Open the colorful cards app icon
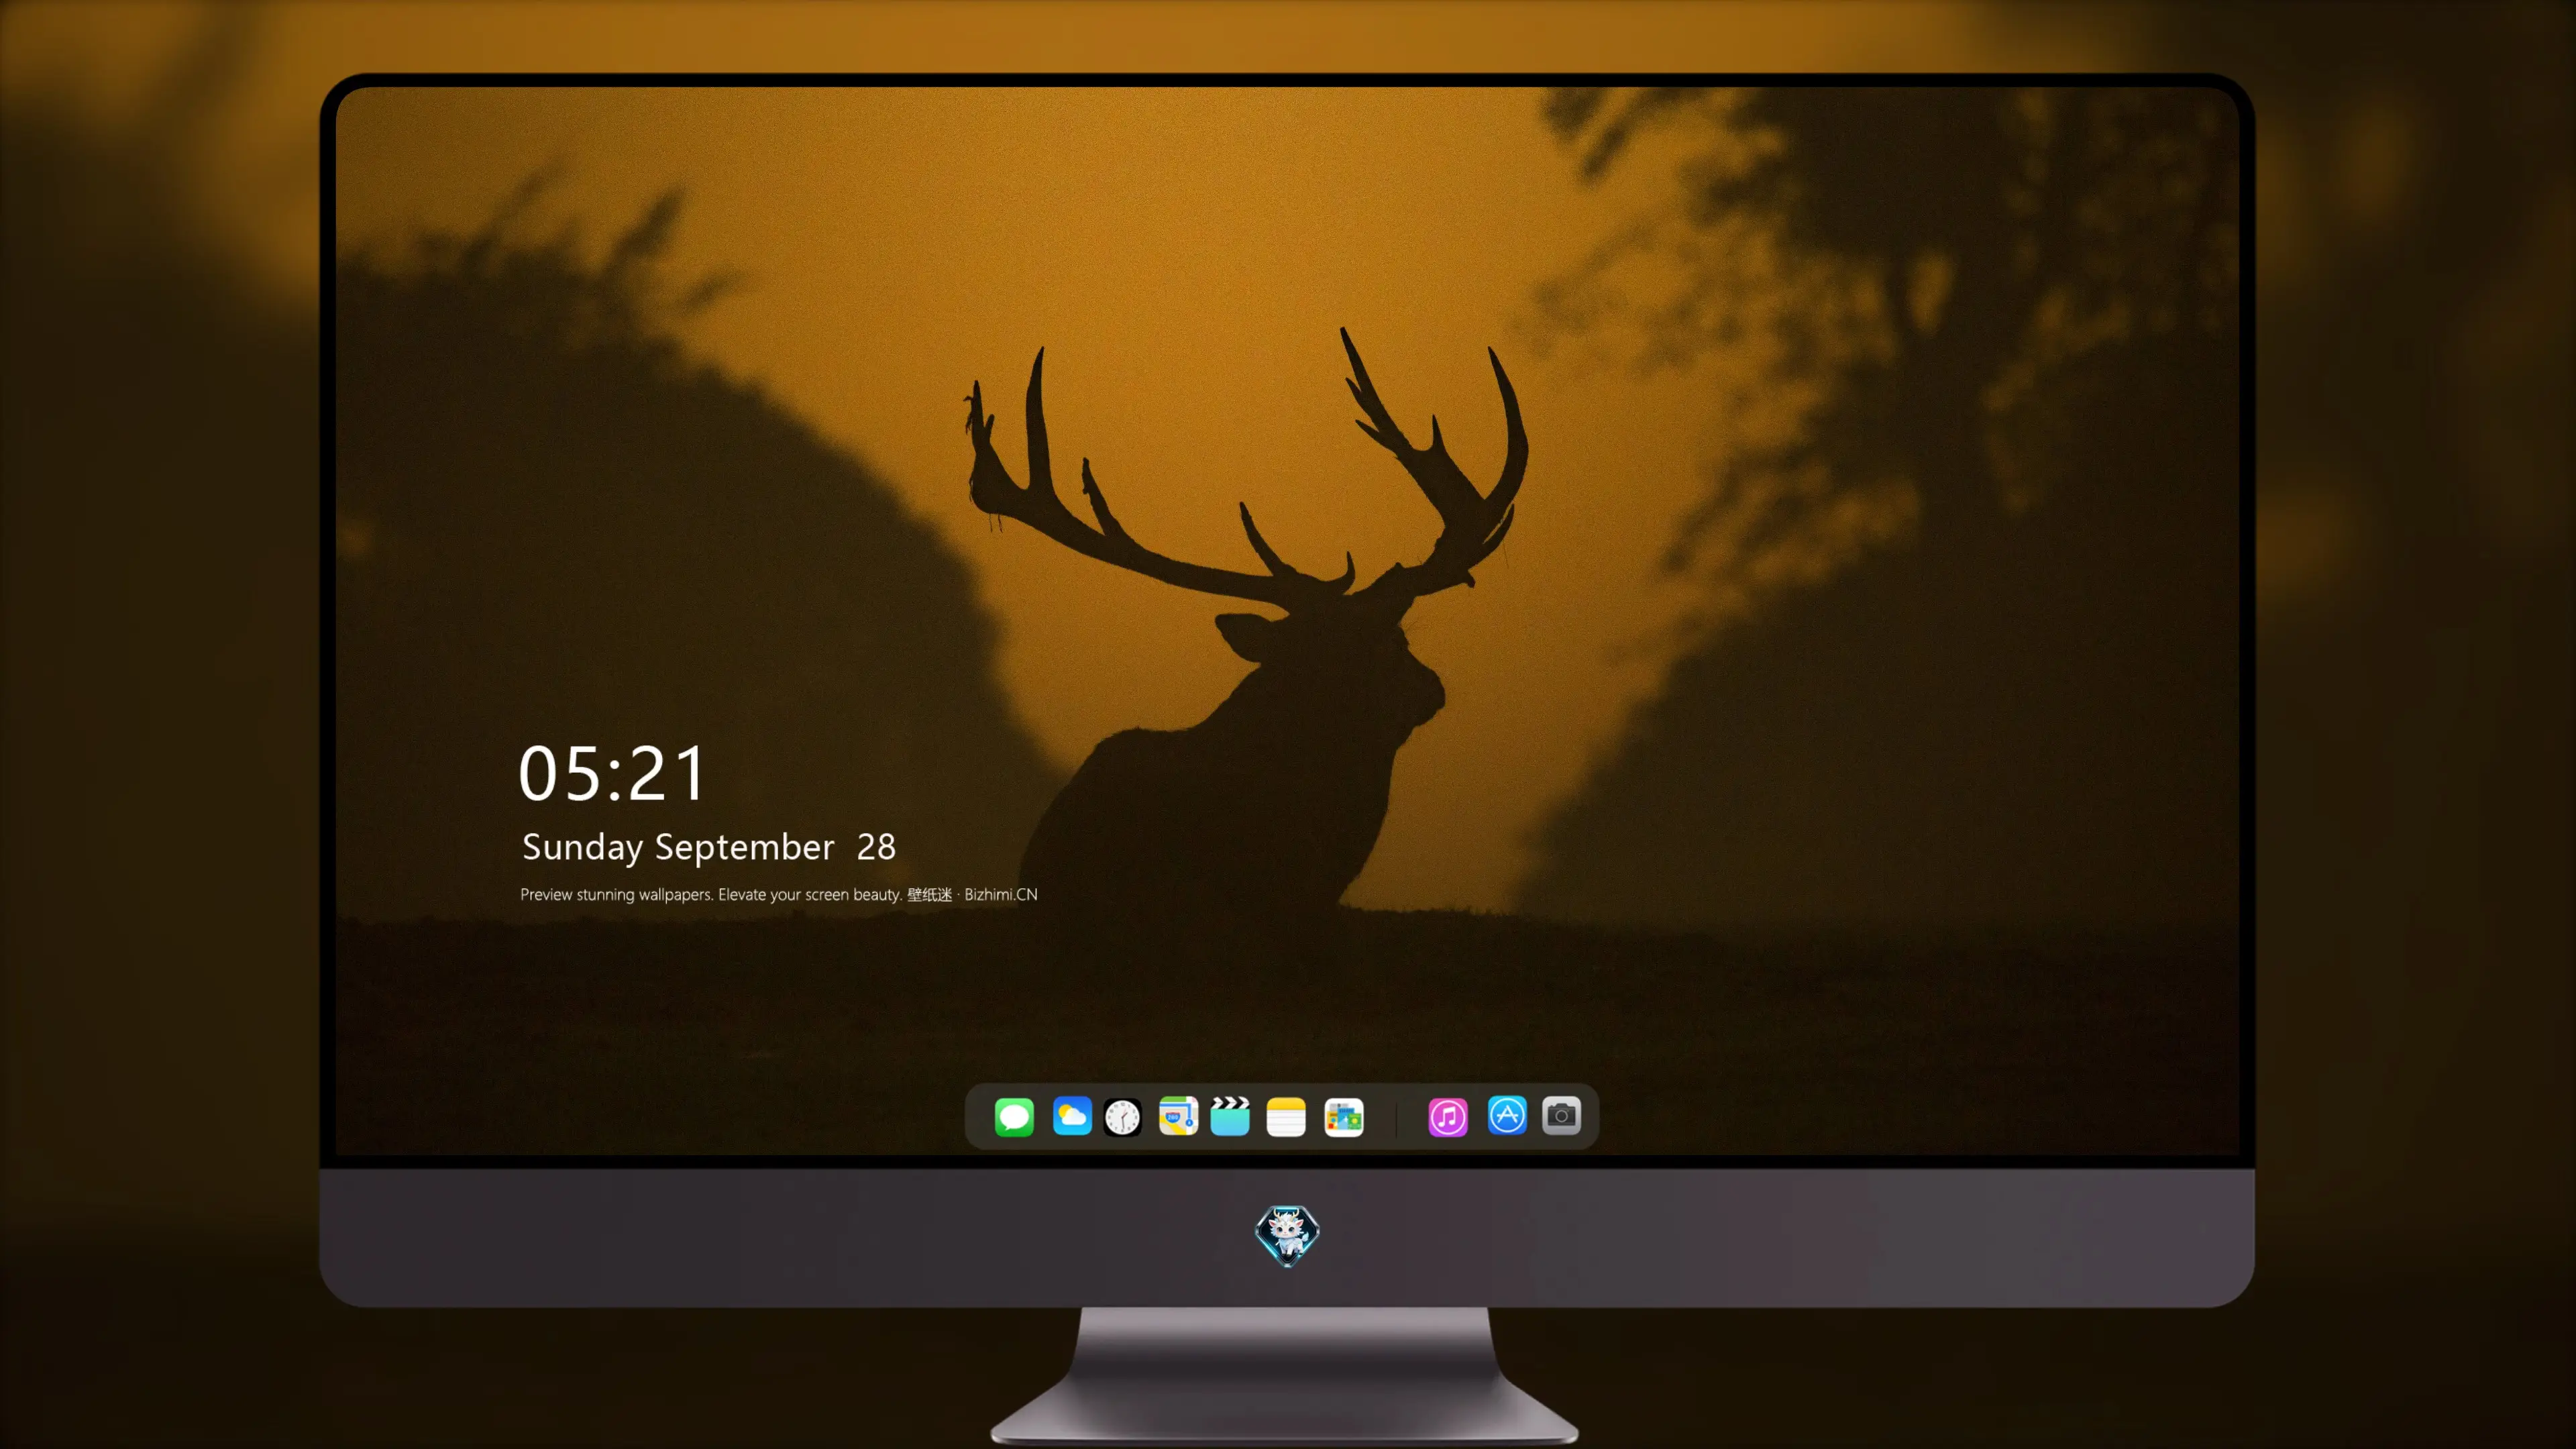The image size is (2576, 1449). coord(1344,1116)
